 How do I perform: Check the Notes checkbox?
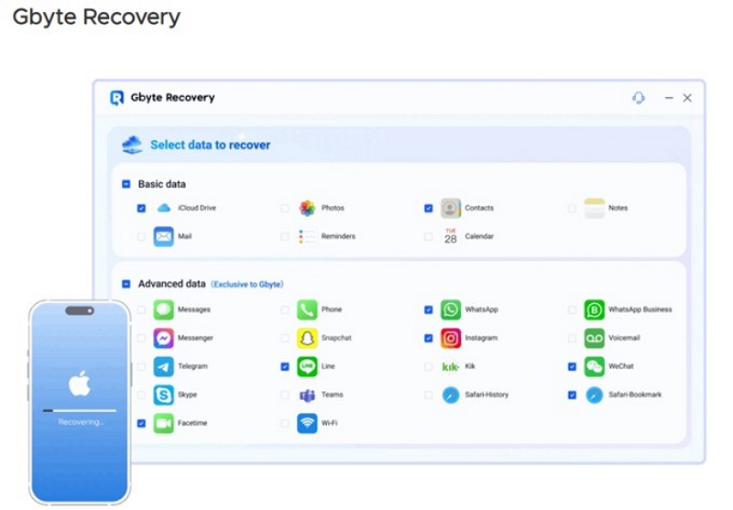pyautogui.click(x=572, y=208)
